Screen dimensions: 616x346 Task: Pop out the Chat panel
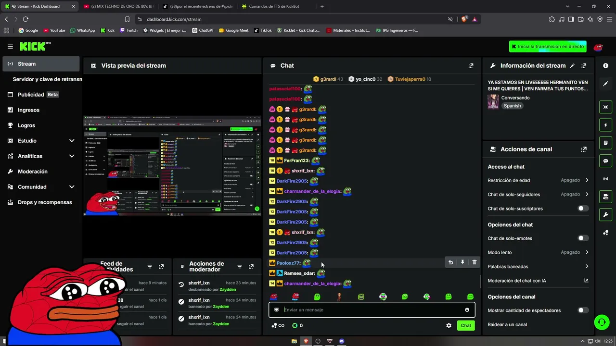click(471, 65)
